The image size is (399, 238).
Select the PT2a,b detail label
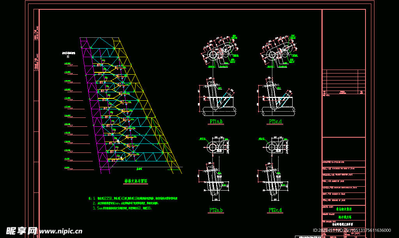click(x=216, y=210)
